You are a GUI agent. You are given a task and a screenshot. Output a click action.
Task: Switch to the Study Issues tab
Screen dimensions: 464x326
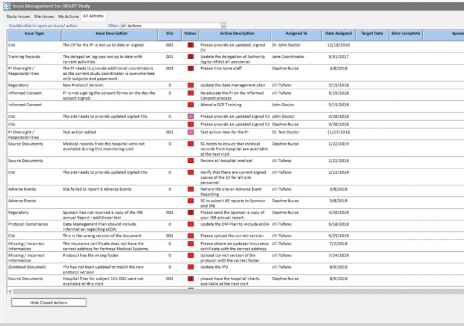(x=17, y=16)
